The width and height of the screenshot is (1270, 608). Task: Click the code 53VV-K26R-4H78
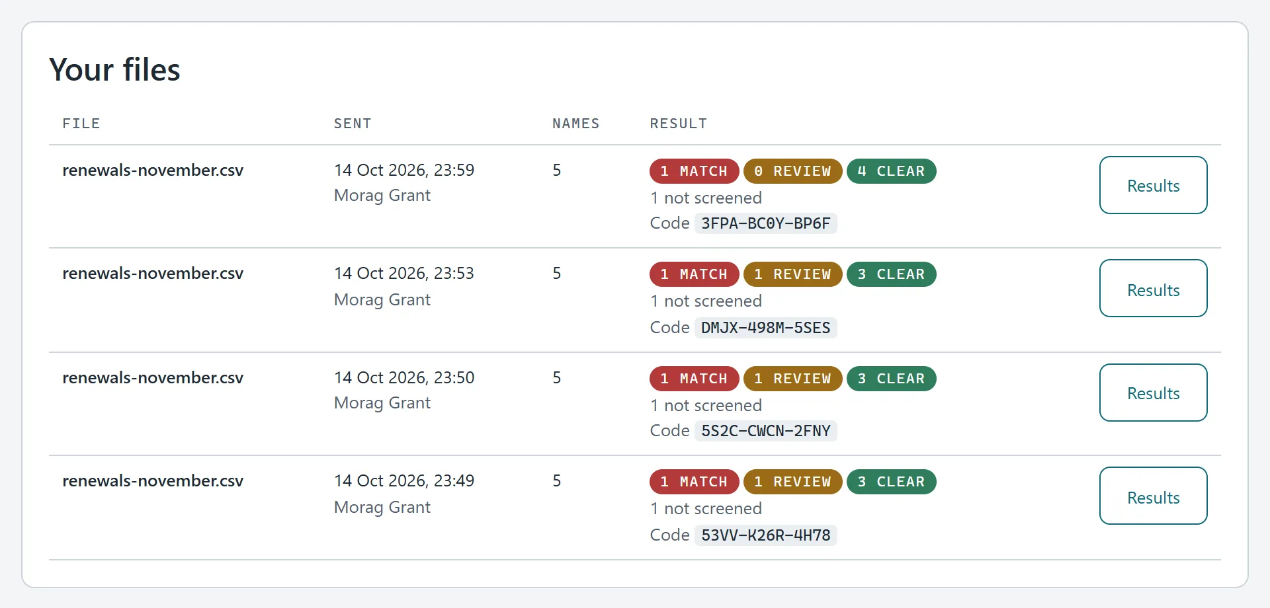pyautogui.click(x=765, y=535)
